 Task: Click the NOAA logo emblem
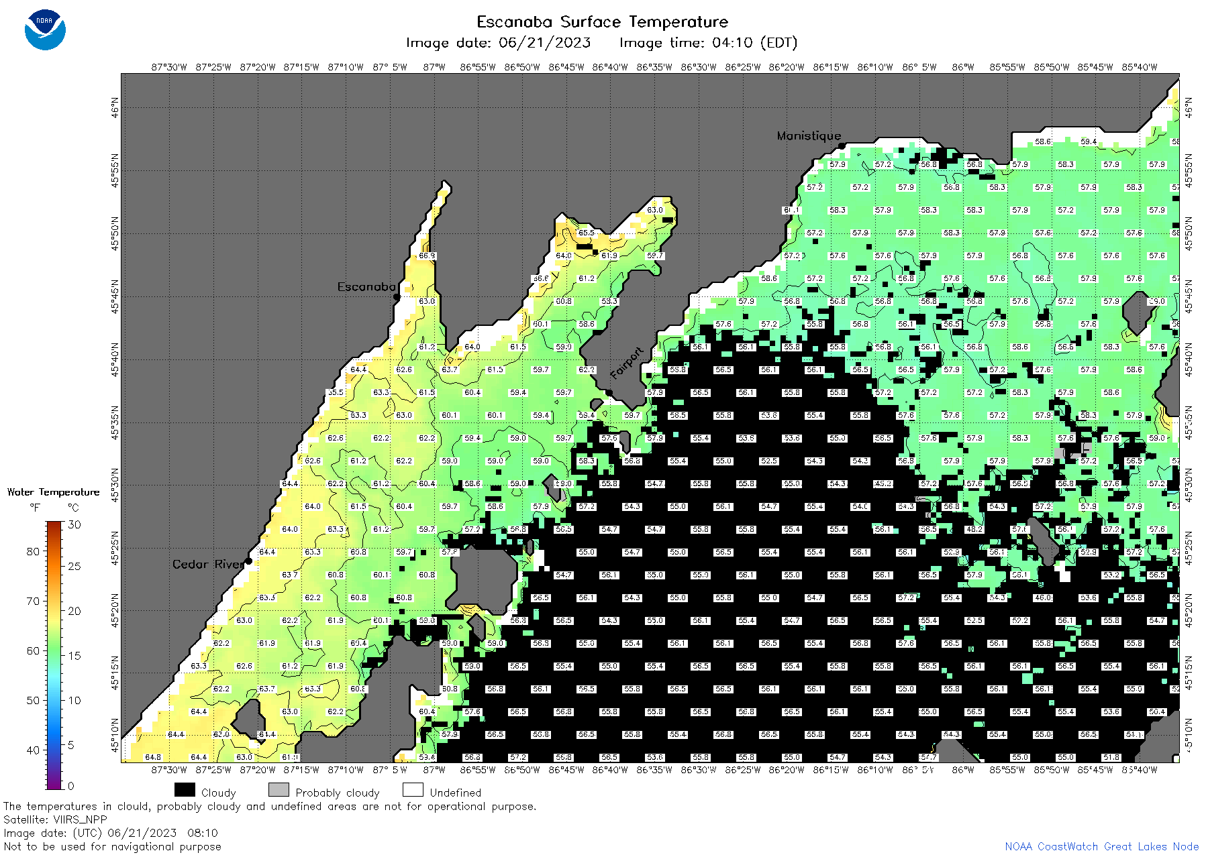tap(45, 30)
